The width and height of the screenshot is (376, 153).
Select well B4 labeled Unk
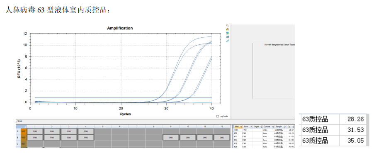pyautogui.click(x=86, y=138)
